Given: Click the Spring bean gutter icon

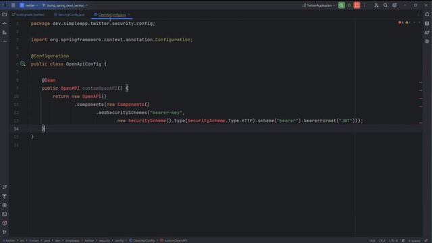Looking at the screenshot, I should [22, 64].
